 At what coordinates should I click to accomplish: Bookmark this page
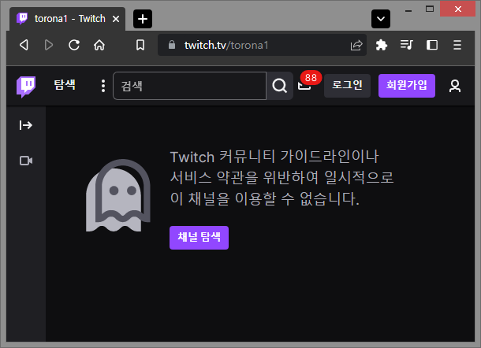(x=140, y=45)
